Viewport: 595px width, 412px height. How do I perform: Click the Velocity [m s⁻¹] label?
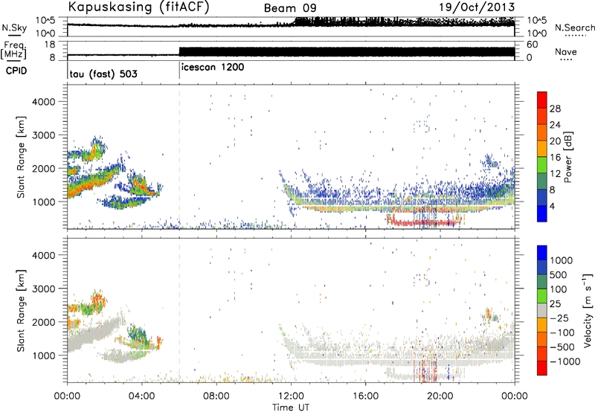point(588,310)
